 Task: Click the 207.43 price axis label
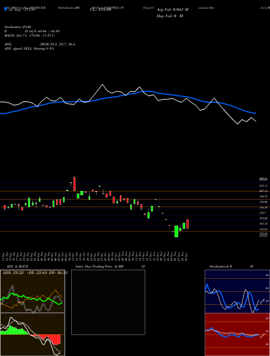pyautogui.click(x=263, y=191)
